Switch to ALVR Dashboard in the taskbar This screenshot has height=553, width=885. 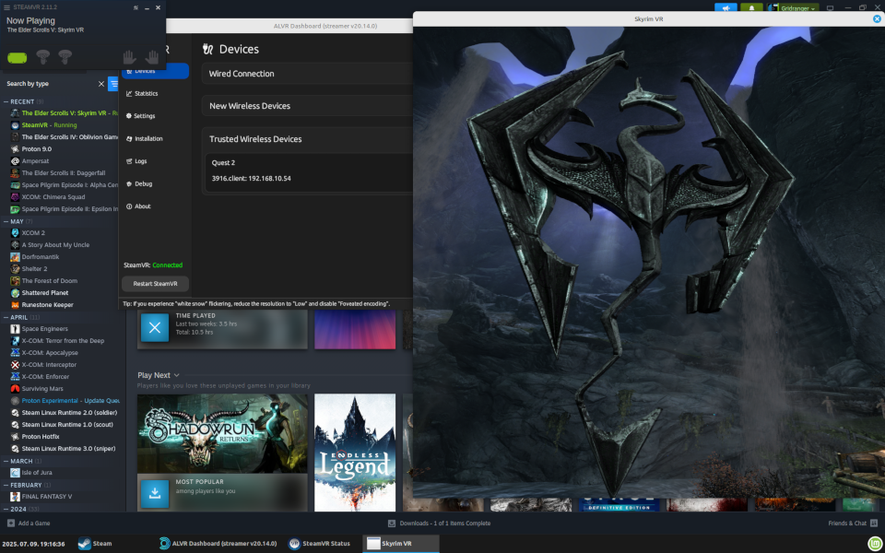click(218, 544)
